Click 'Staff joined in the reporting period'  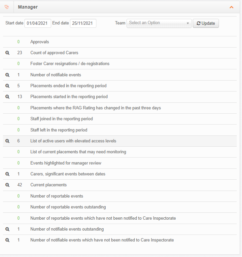pos(61,119)
